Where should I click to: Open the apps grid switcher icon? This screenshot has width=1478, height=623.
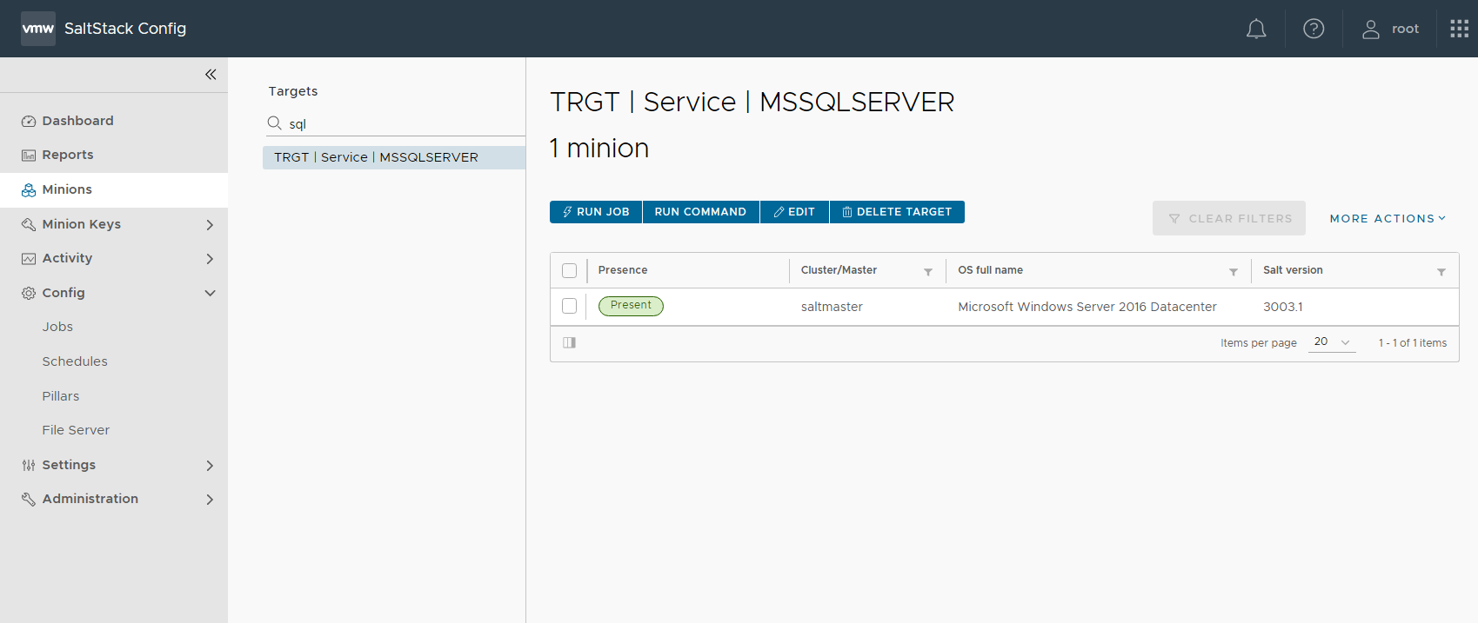pyautogui.click(x=1459, y=29)
